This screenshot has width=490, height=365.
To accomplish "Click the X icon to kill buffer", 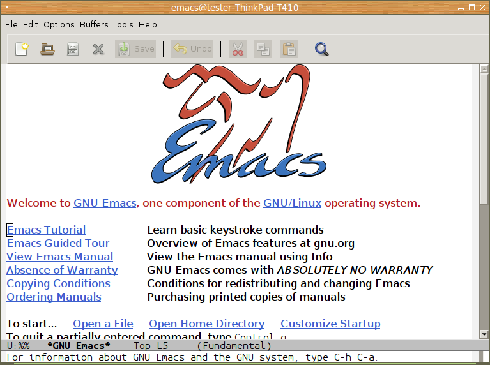I will pos(98,49).
